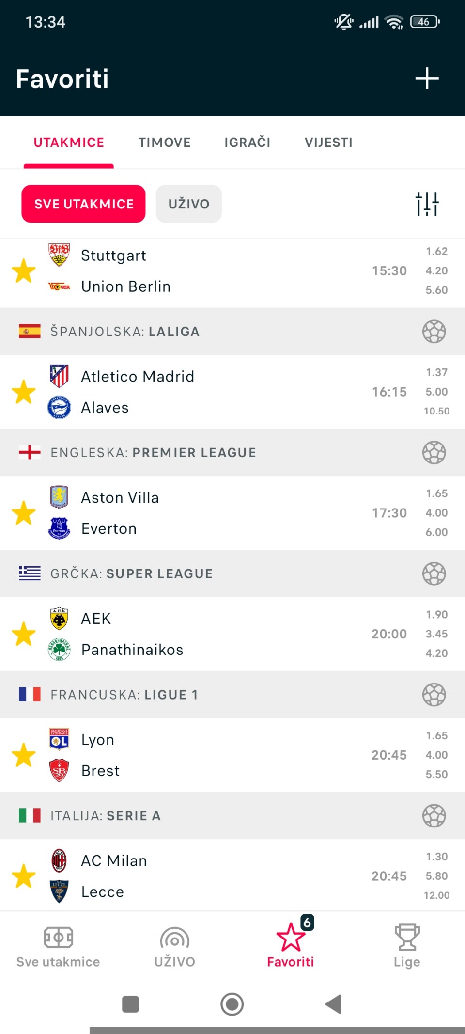Switch to the TIMOVE tab
This screenshot has height=1034, width=465.
(x=164, y=143)
